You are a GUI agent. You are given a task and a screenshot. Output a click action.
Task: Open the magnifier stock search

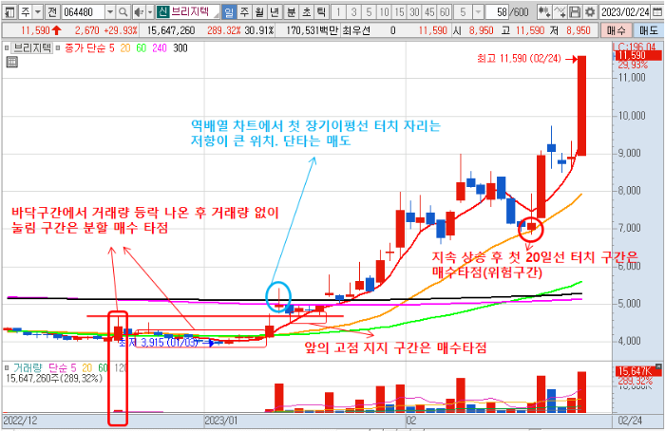click(123, 11)
